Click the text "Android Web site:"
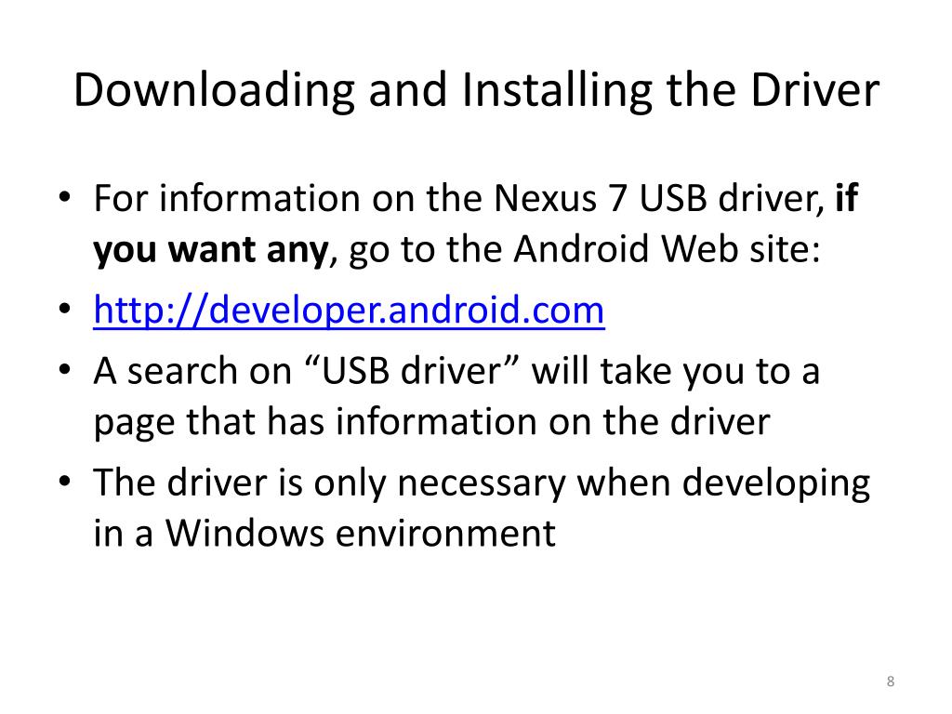 pos(667,249)
